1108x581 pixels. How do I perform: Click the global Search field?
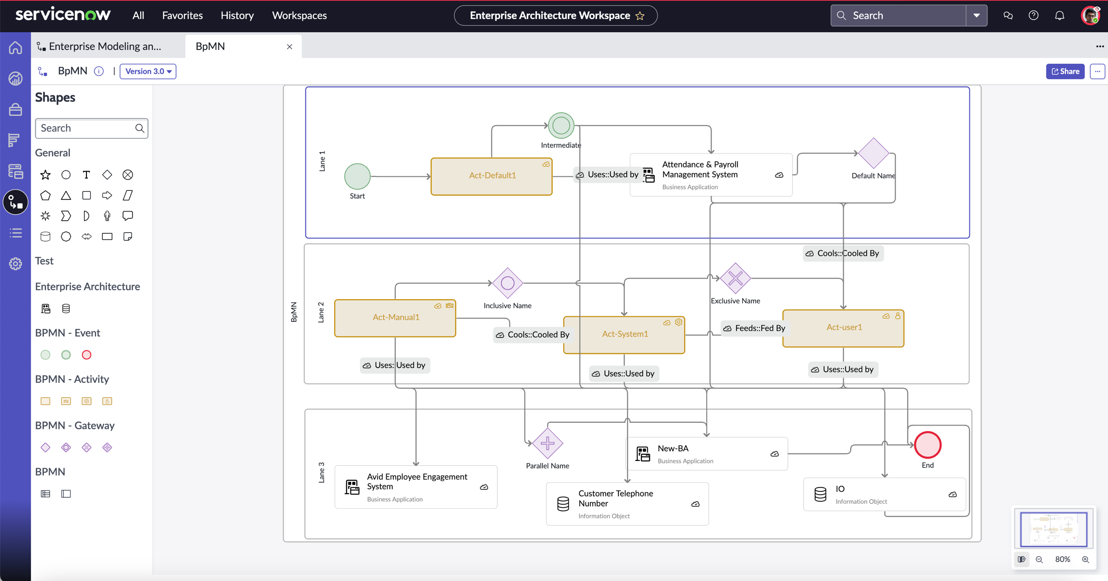(898, 16)
